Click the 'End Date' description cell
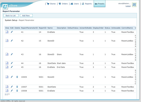This screenshot has width=141, height=102. [x=61, y=67]
